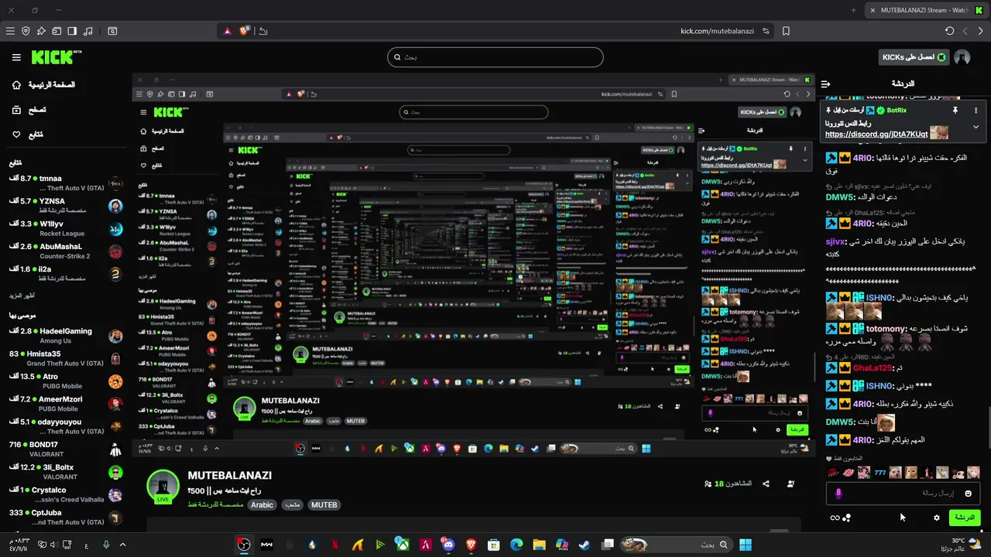This screenshot has height=557, width=991.
Task: Open MUTEBALANAZI live avatar below the video
Action: point(163,486)
